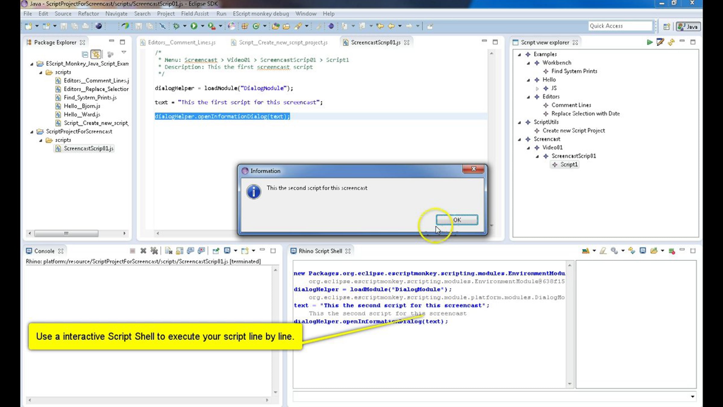The height and width of the screenshot is (407, 723).
Task: Open the Field Assist menu
Action: click(195, 14)
